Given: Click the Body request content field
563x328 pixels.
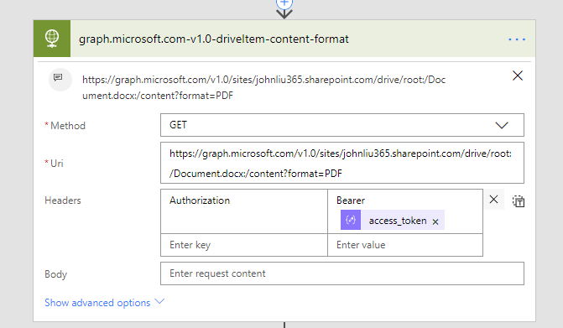Looking at the screenshot, I should pyautogui.click(x=342, y=273).
